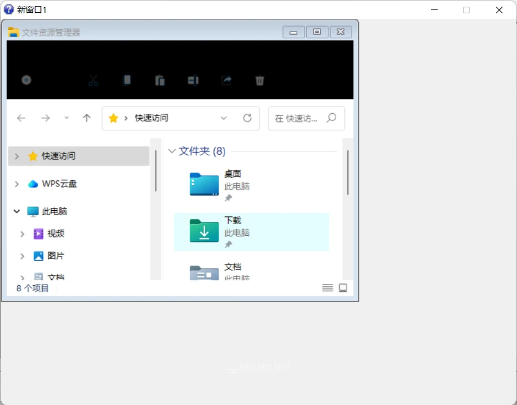Click the yellow star in address bar

point(113,118)
